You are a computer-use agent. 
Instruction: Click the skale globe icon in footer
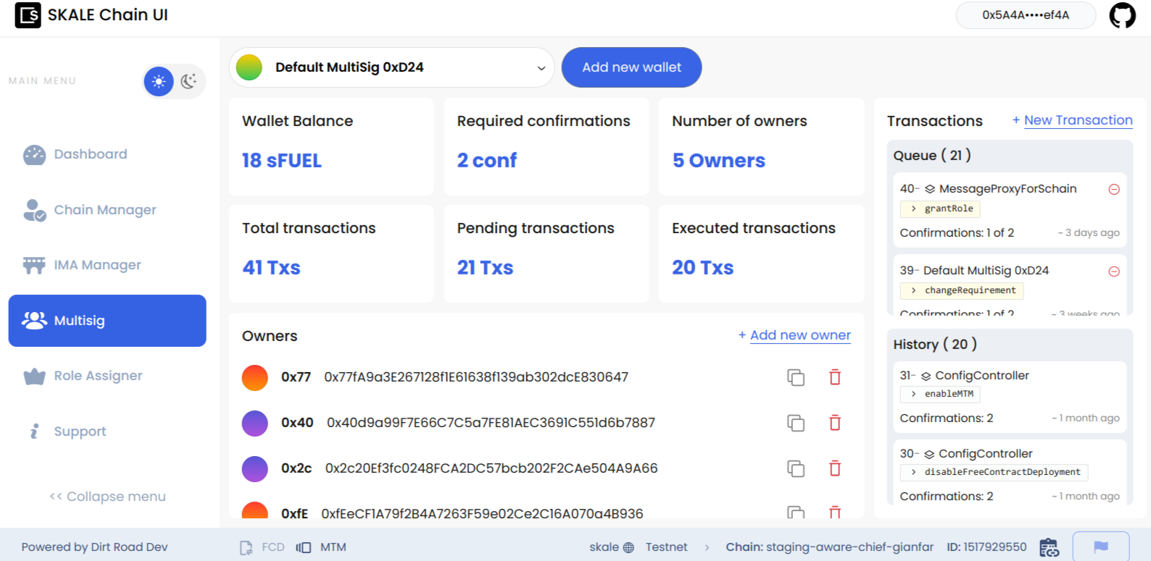(x=628, y=548)
